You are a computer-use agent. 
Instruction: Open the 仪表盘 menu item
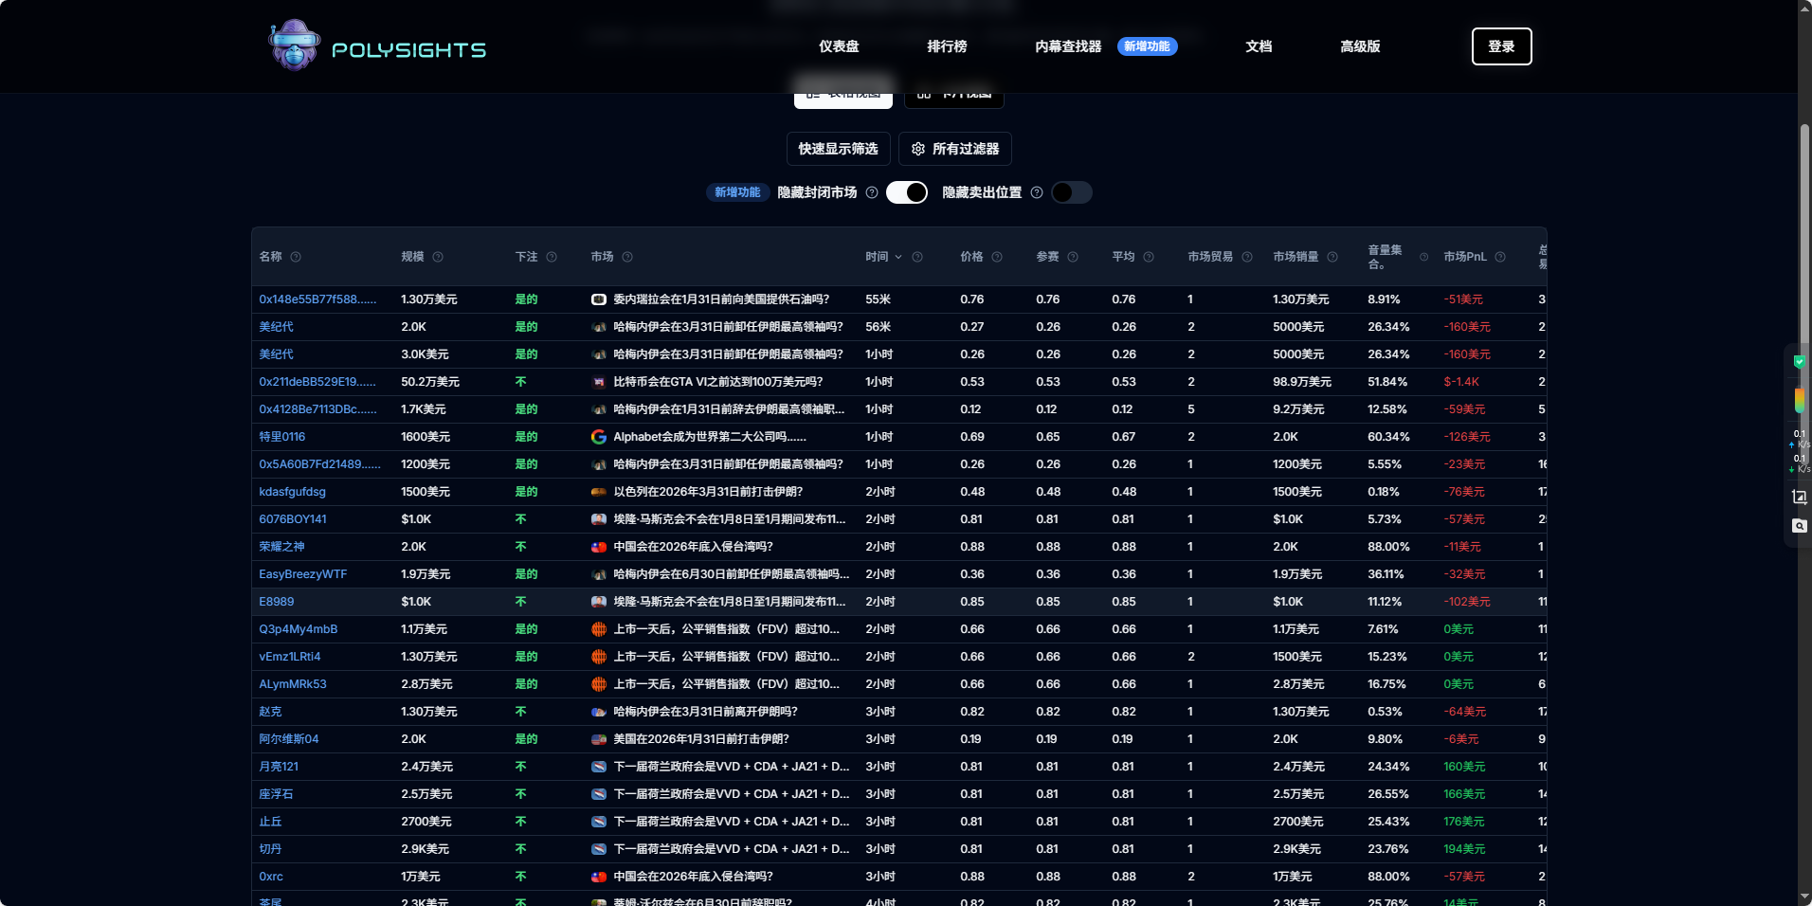[x=839, y=46]
